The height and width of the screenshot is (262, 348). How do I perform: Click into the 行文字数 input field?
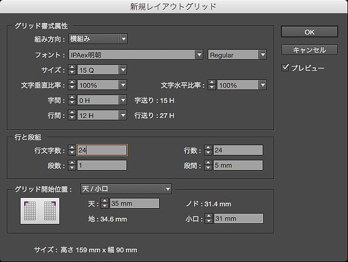[x=102, y=150]
